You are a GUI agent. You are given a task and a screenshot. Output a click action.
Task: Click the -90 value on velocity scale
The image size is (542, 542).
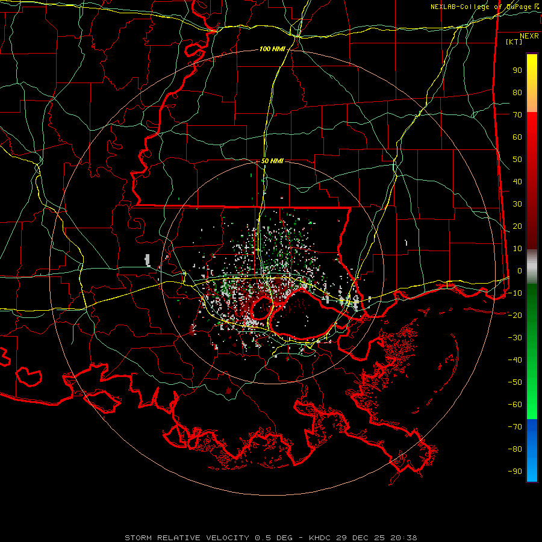coord(515,471)
